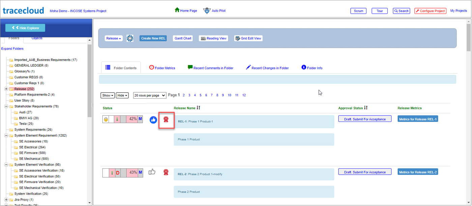Open Recent Changes in Folder tab
The width and height of the screenshot is (472, 206).
point(267,68)
